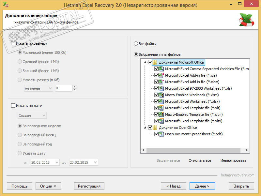Uncheck Microsoft Excel Worksheet (*.xlsx) checkbox
The width and height of the screenshot is (261, 196).
[157, 101]
